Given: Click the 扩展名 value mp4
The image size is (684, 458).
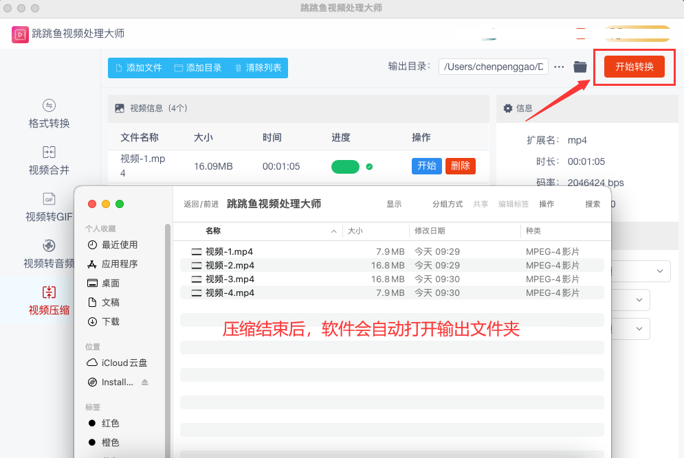Looking at the screenshot, I should pyautogui.click(x=577, y=140).
